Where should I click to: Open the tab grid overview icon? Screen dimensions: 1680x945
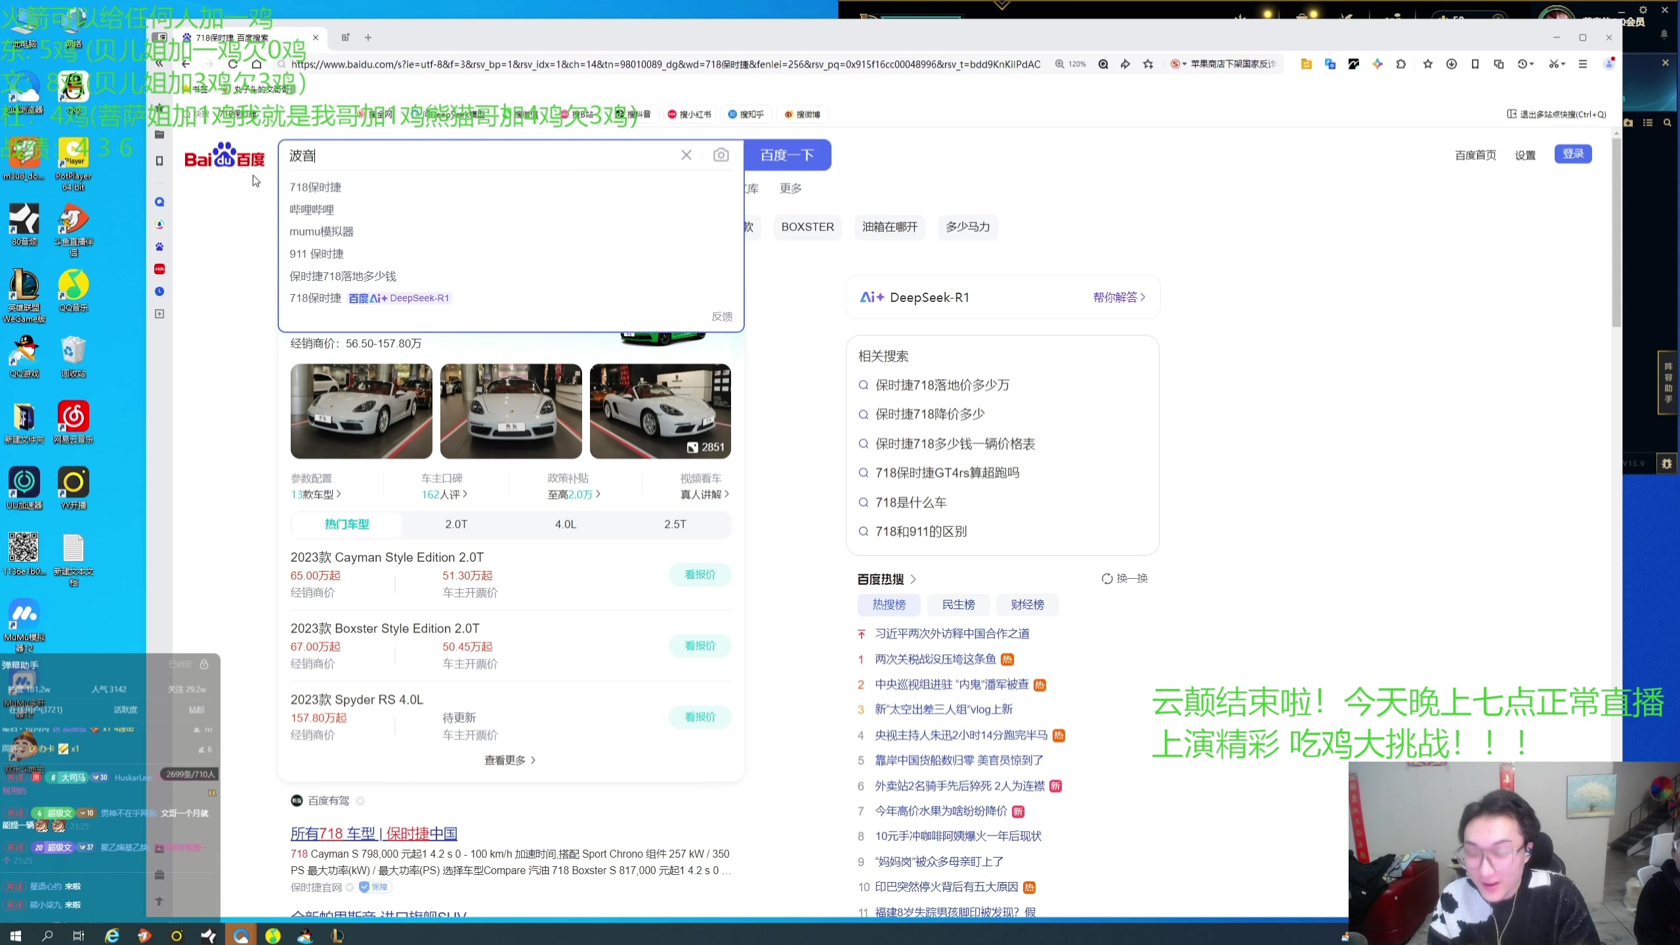click(345, 37)
